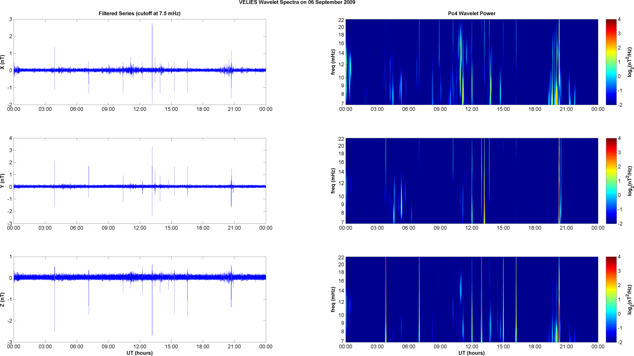The width and height of the screenshot is (634, 356).
Task: Click the VELIES Wavelet Spectra figure title
Action: 297,3
